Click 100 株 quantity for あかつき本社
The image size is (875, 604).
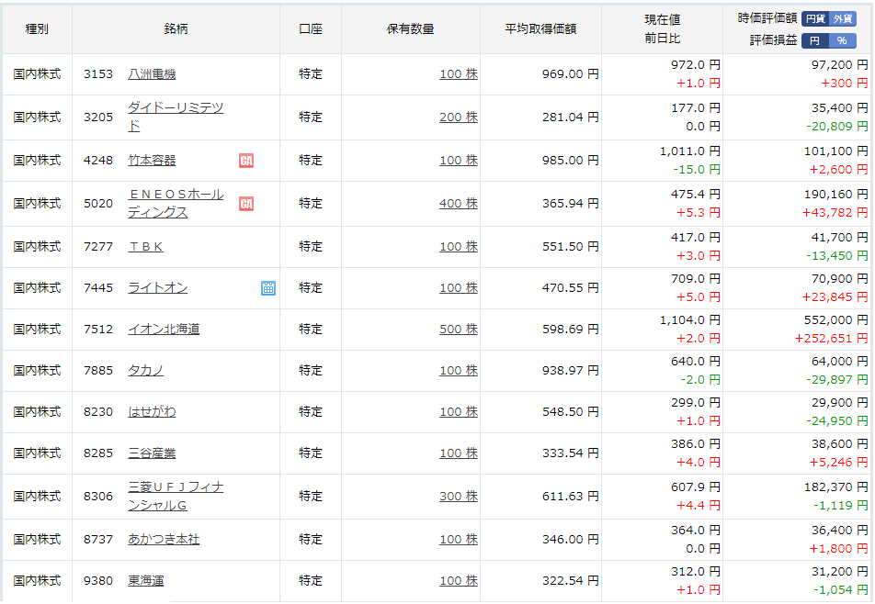click(x=459, y=539)
